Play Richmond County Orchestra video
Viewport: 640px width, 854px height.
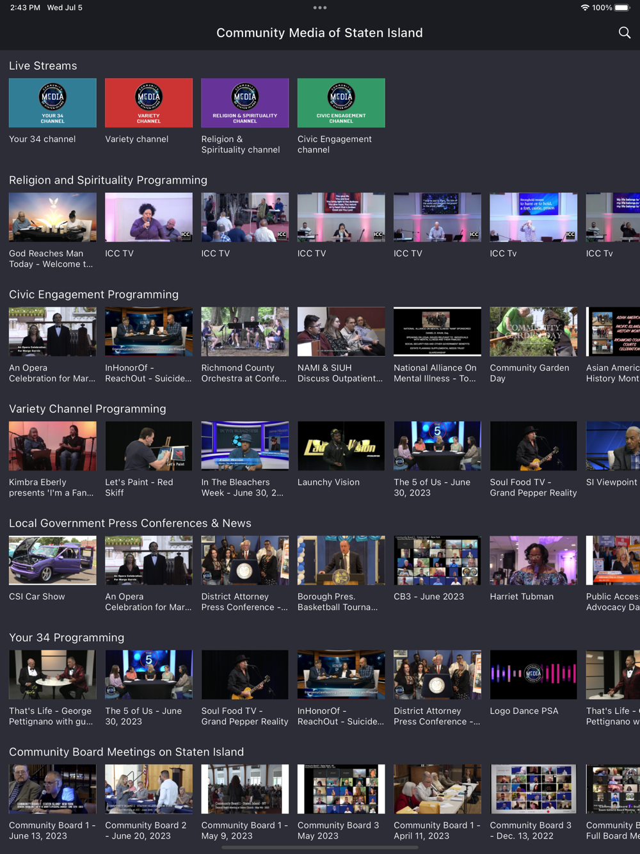(x=245, y=332)
